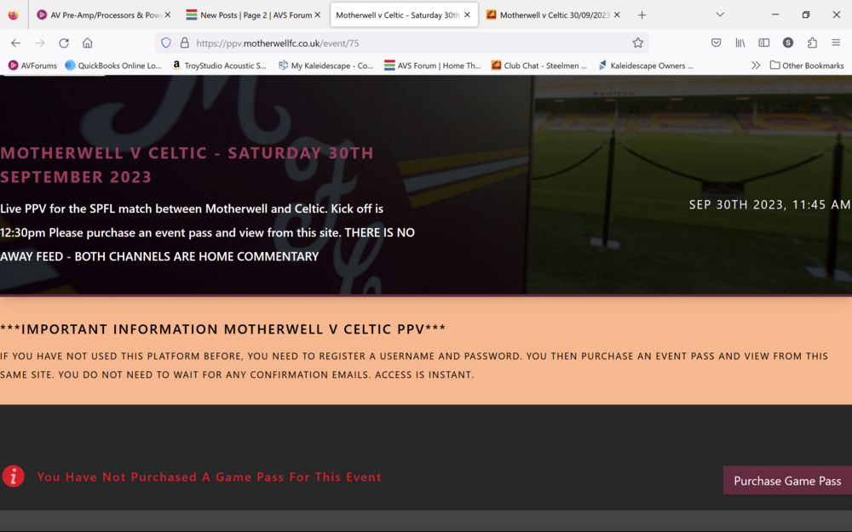Click the tracking protection shield icon
Image resolution: width=852 pixels, height=532 pixels.
tap(166, 43)
